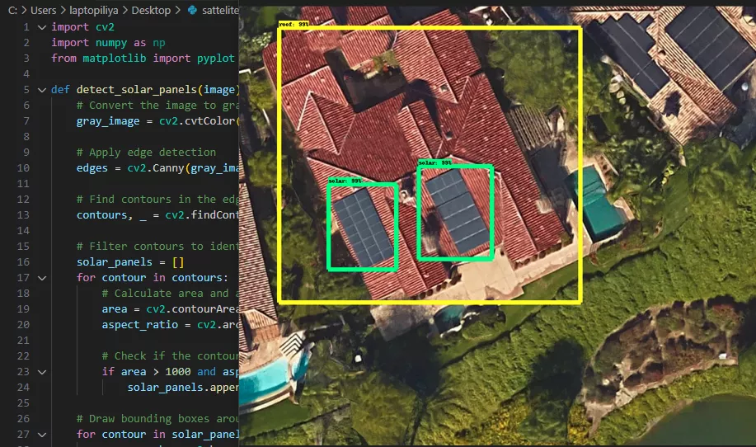This screenshot has width=756, height=447.
Task: Place cursor on 'detect_solar_panels' function name
Action: 155,90
